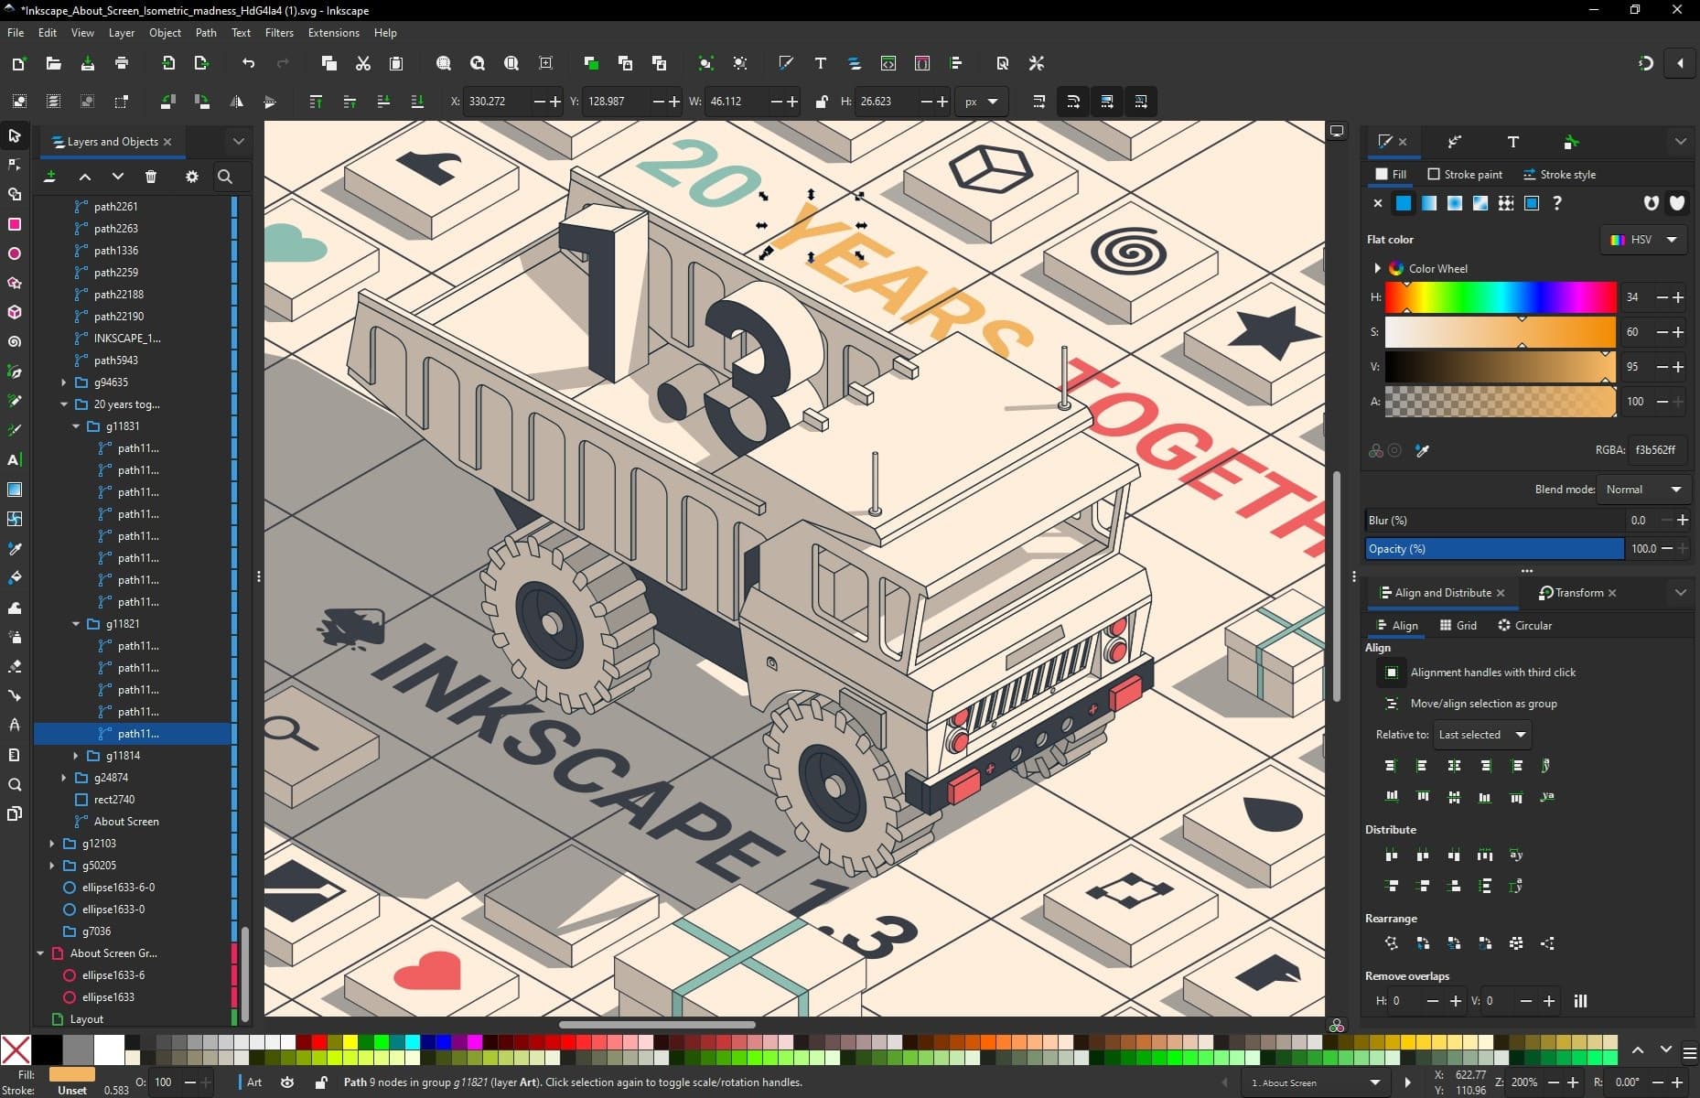This screenshot has height=1098, width=1700.
Task: Delete selected layer with the trash button
Action: [x=151, y=177]
